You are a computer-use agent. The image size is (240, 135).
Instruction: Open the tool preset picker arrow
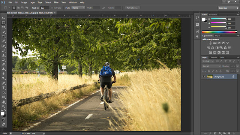[9, 8]
